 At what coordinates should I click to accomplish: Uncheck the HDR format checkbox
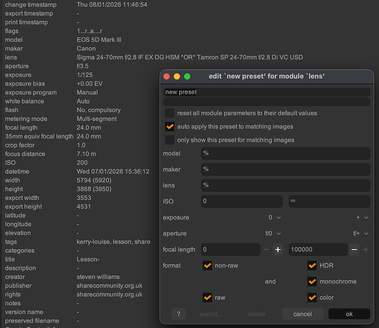pyautogui.click(x=312, y=265)
